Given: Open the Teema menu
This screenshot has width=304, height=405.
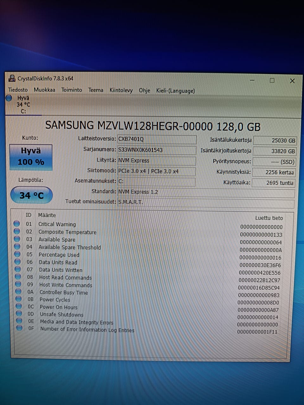Looking at the screenshot, I should pyautogui.click(x=96, y=90).
